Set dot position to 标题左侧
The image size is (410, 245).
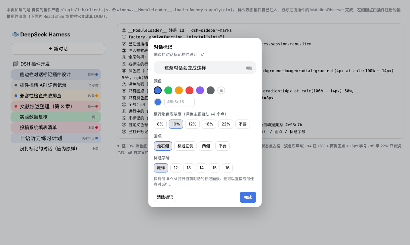(x=185, y=146)
